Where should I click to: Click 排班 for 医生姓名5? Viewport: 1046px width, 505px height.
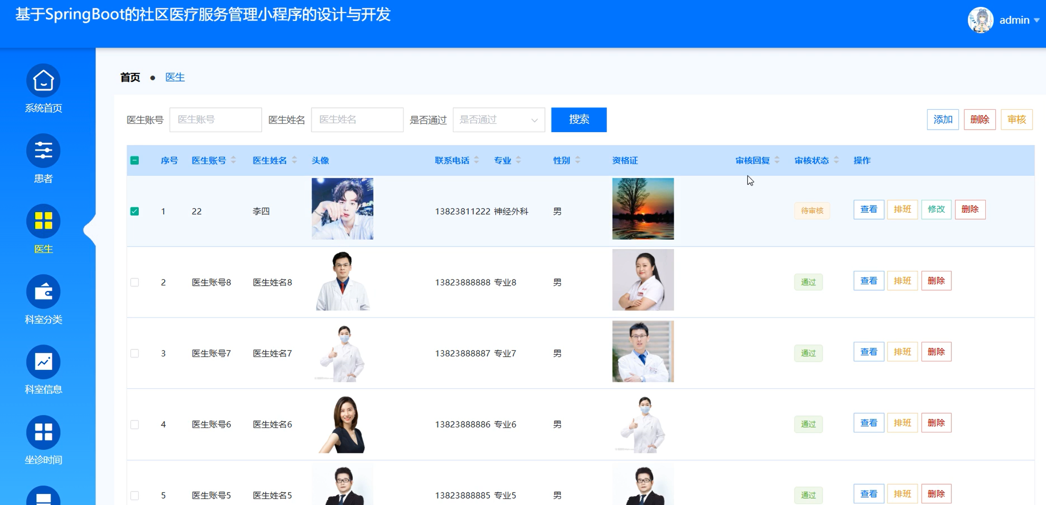point(903,494)
